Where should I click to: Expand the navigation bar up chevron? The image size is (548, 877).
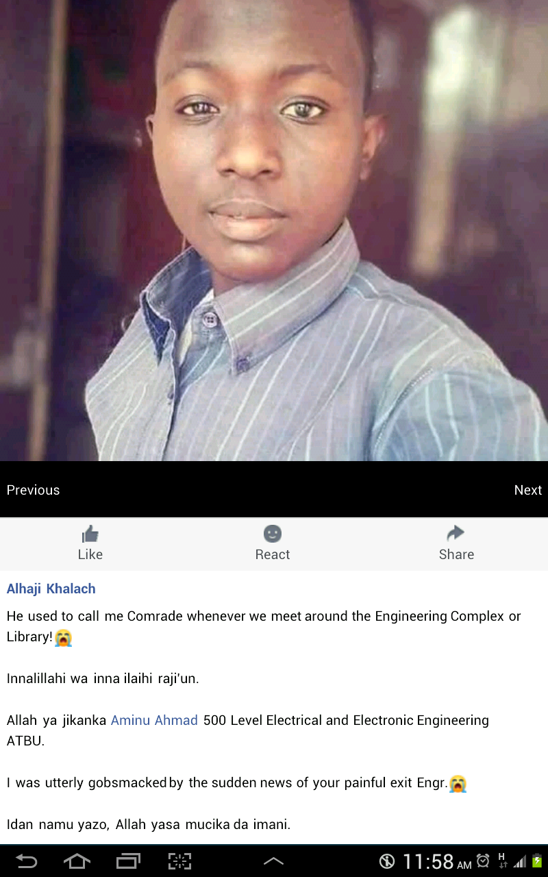tap(273, 861)
